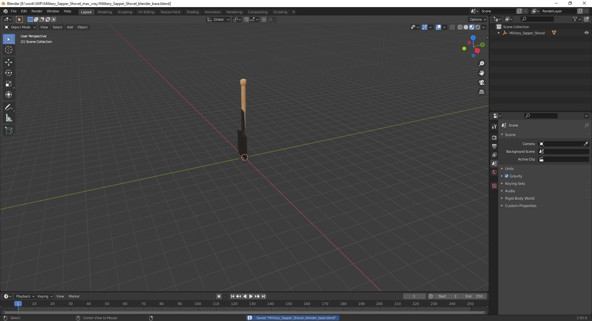The width and height of the screenshot is (592, 321).
Task: Click the properties search field
Action: 541,116
